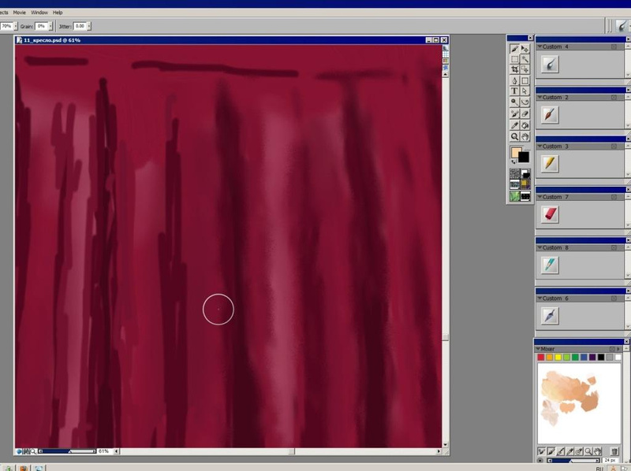Open the Window menu
The height and width of the screenshot is (471, 631).
[x=39, y=13]
